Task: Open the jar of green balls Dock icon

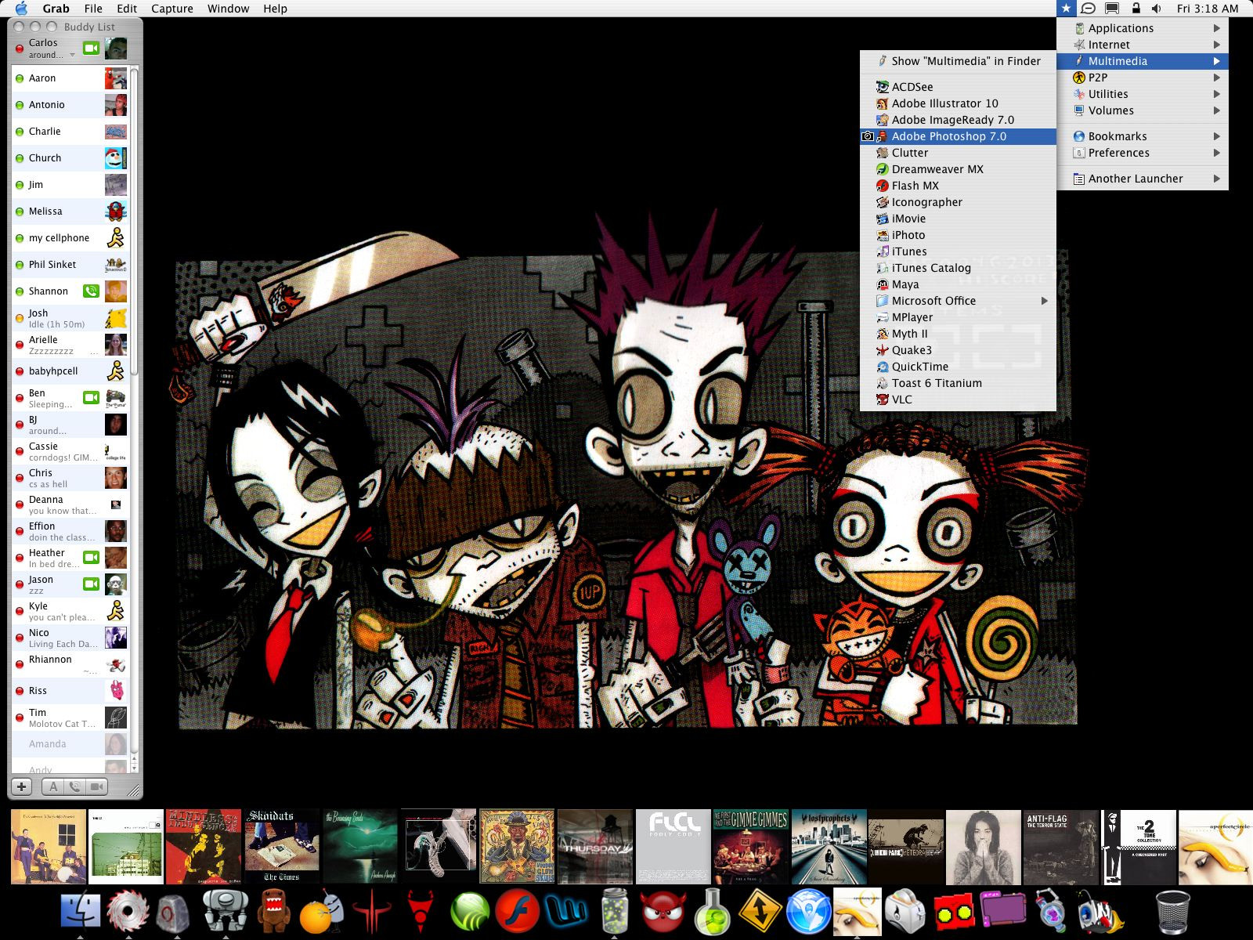Action: pos(615,913)
